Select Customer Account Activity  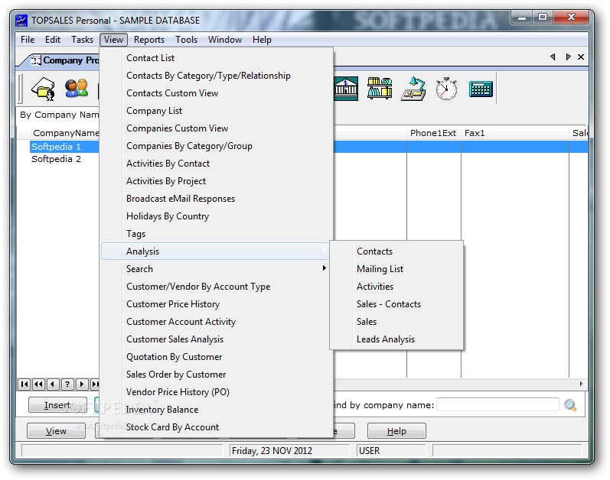coord(217,322)
